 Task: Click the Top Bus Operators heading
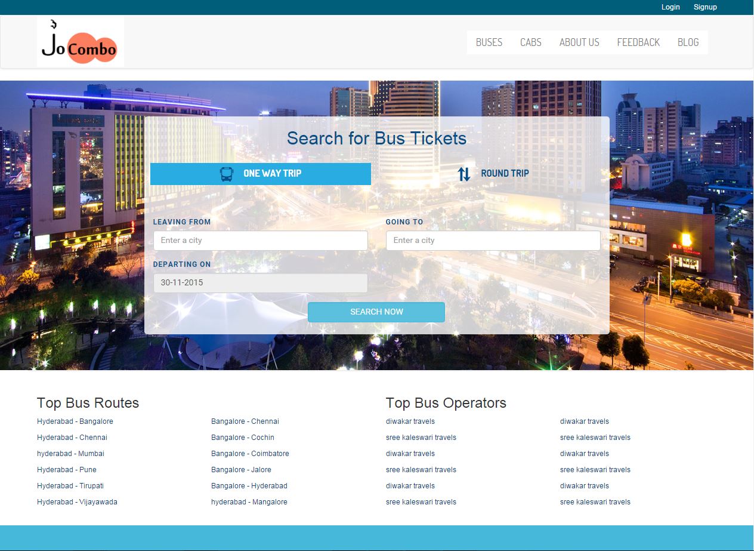[x=446, y=403]
